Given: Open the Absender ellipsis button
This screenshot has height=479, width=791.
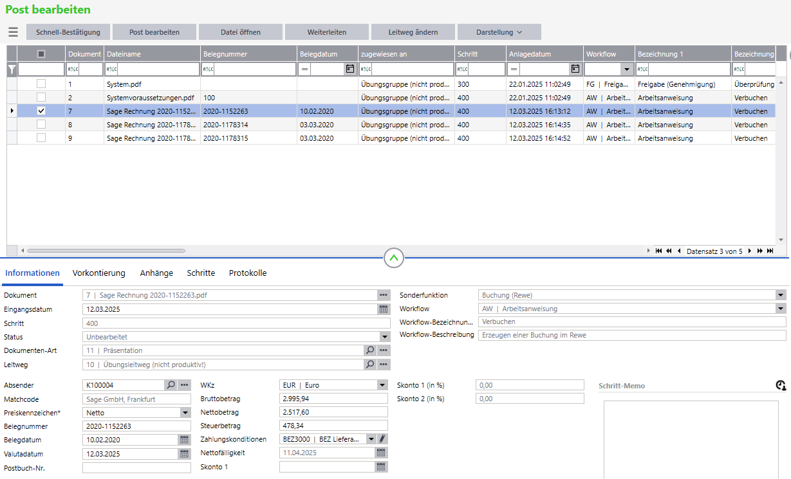Looking at the screenshot, I should pyautogui.click(x=185, y=385).
